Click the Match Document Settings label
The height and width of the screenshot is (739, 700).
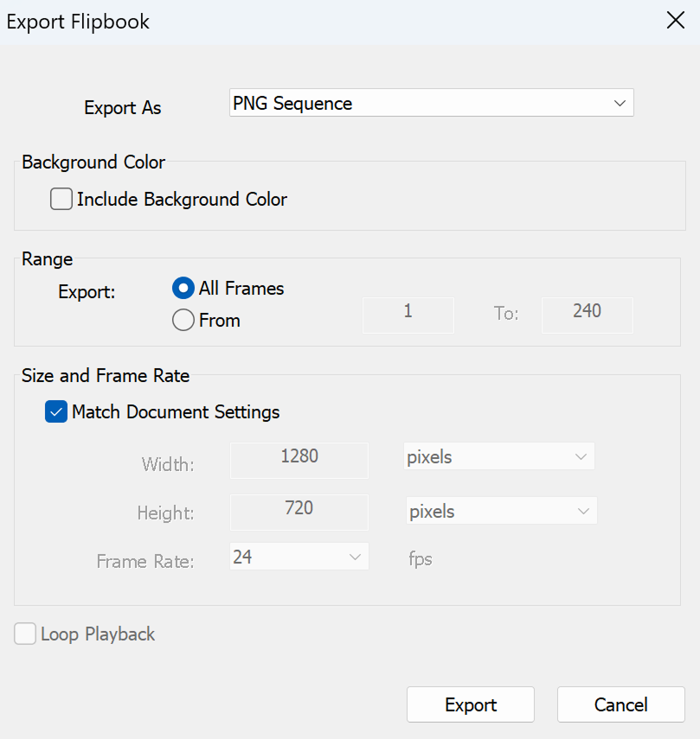pos(176,412)
